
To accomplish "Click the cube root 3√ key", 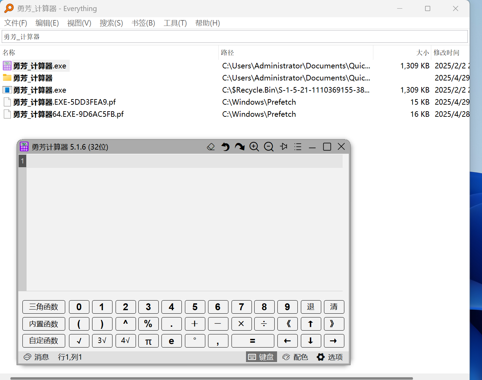I will [102, 341].
